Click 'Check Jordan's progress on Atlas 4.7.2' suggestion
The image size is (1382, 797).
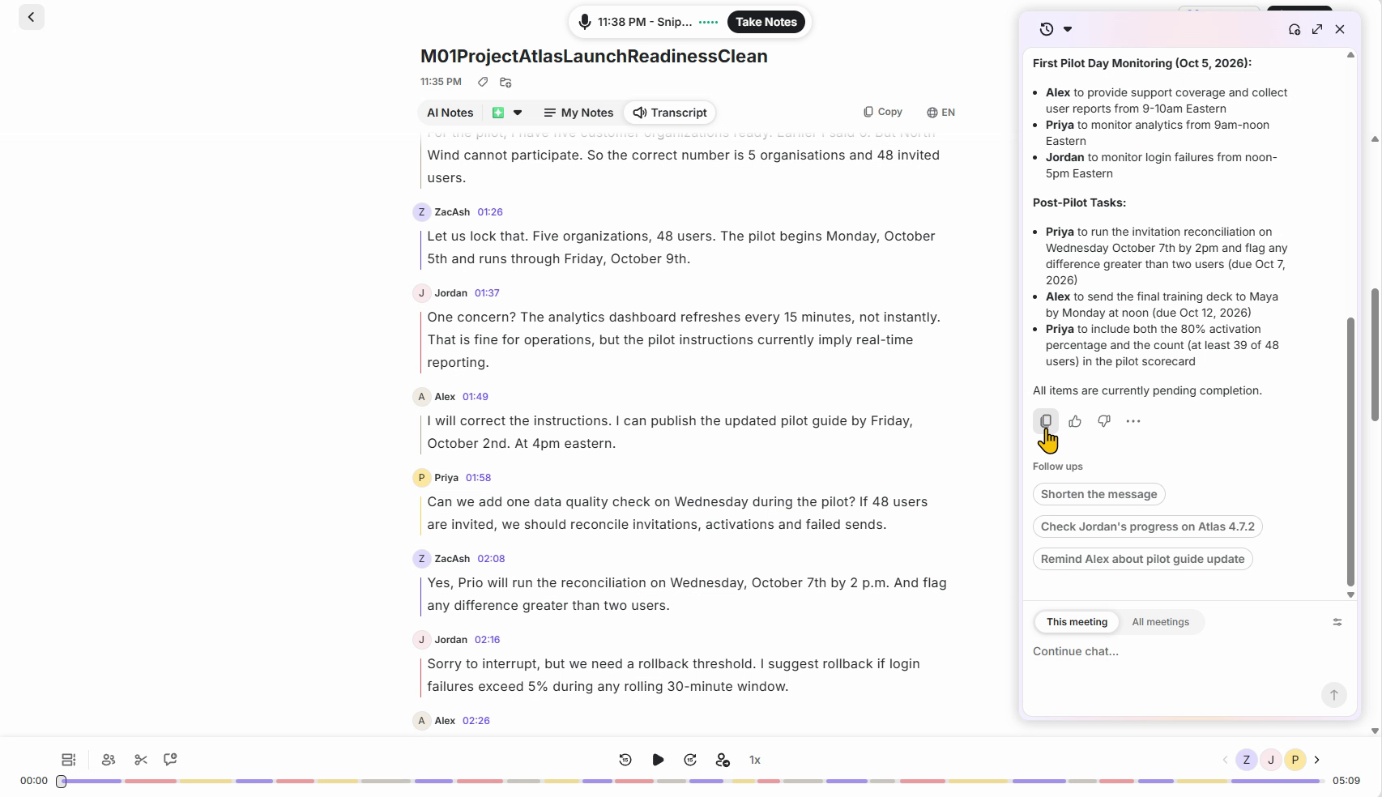pyautogui.click(x=1147, y=526)
